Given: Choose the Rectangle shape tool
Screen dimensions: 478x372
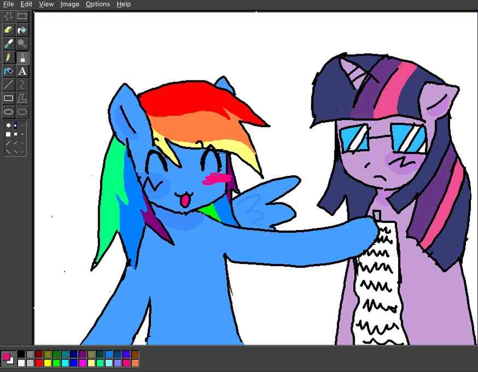Looking at the screenshot, I should tap(9, 98).
